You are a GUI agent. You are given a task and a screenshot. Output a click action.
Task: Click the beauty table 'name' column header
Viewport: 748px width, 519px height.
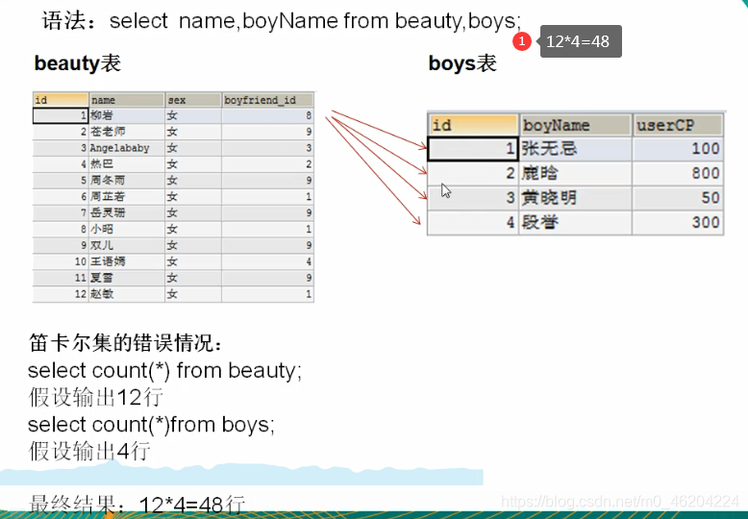click(x=126, y=100)
